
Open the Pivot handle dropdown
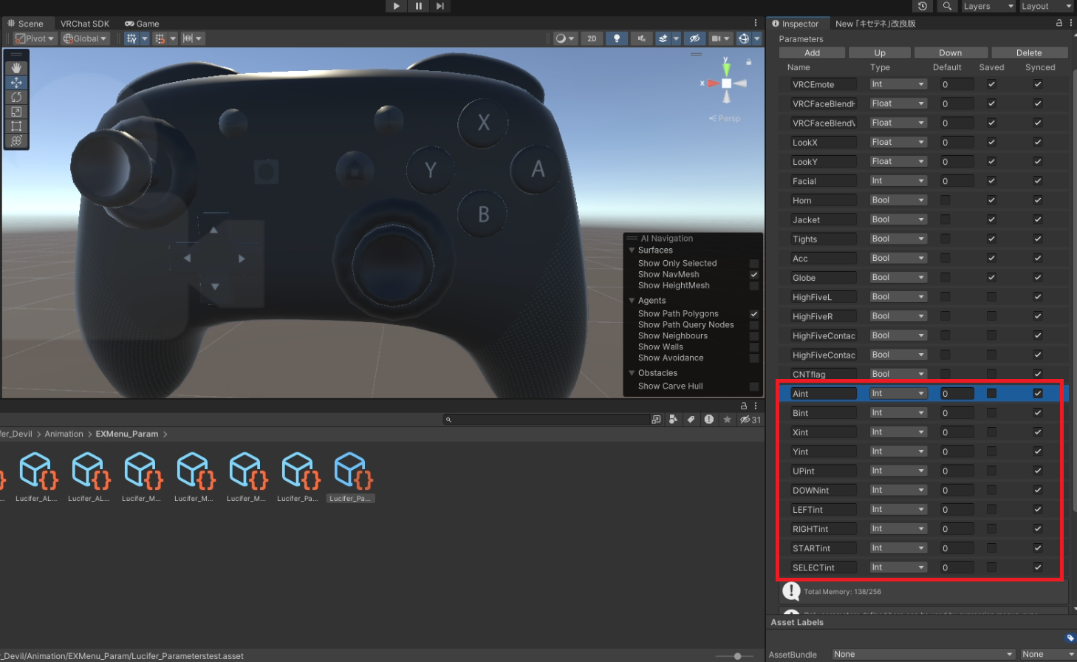click(33, 38)
